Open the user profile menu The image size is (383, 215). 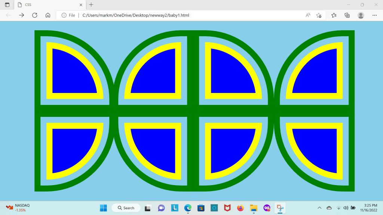[x=361, y=15]
